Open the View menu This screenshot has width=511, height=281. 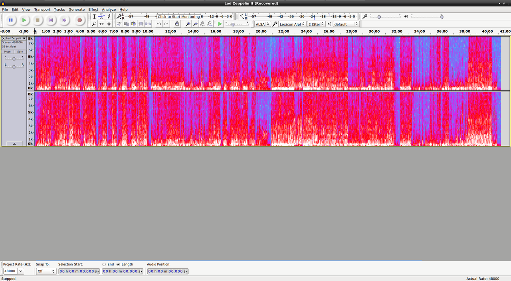pyautogui.click(x=26, y=9)
